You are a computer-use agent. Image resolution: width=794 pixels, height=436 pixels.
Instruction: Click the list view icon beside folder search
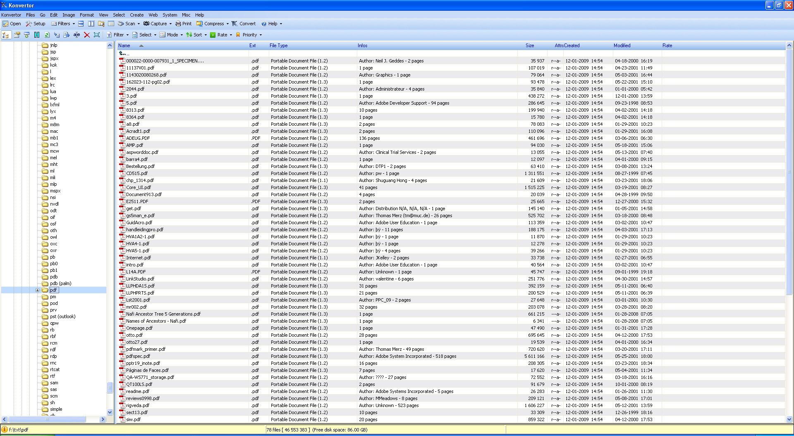pos(111,24)
